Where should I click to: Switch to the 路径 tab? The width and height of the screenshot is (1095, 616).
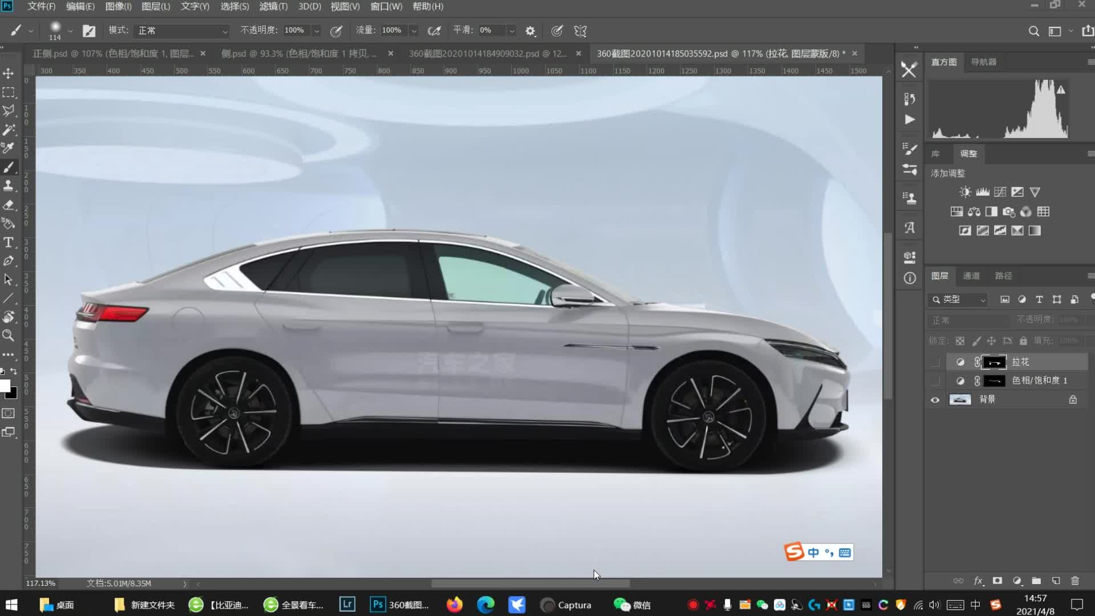[1003, 276]
